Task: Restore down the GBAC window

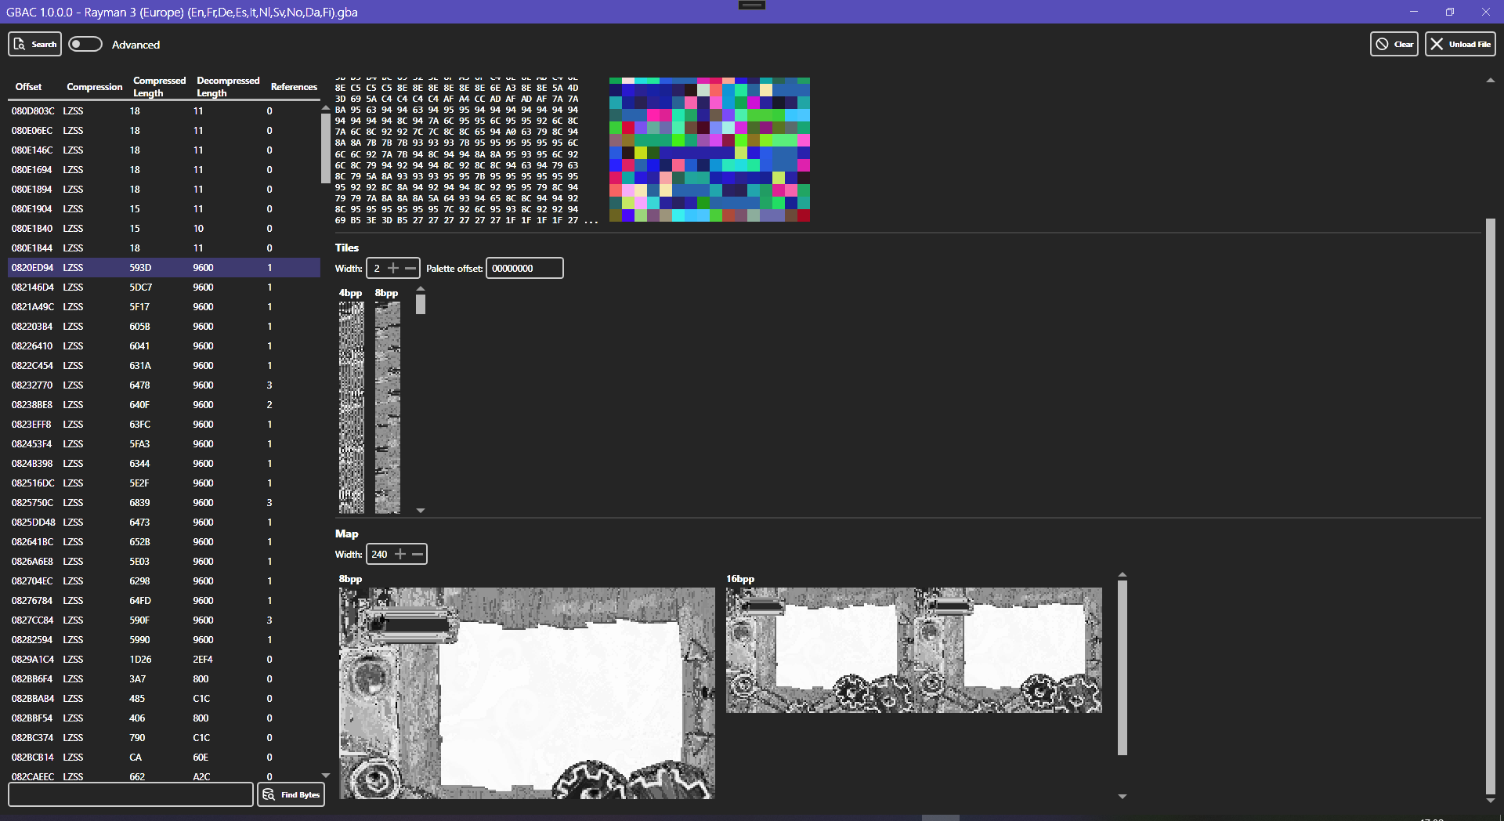Action: tap(1450, 12)
